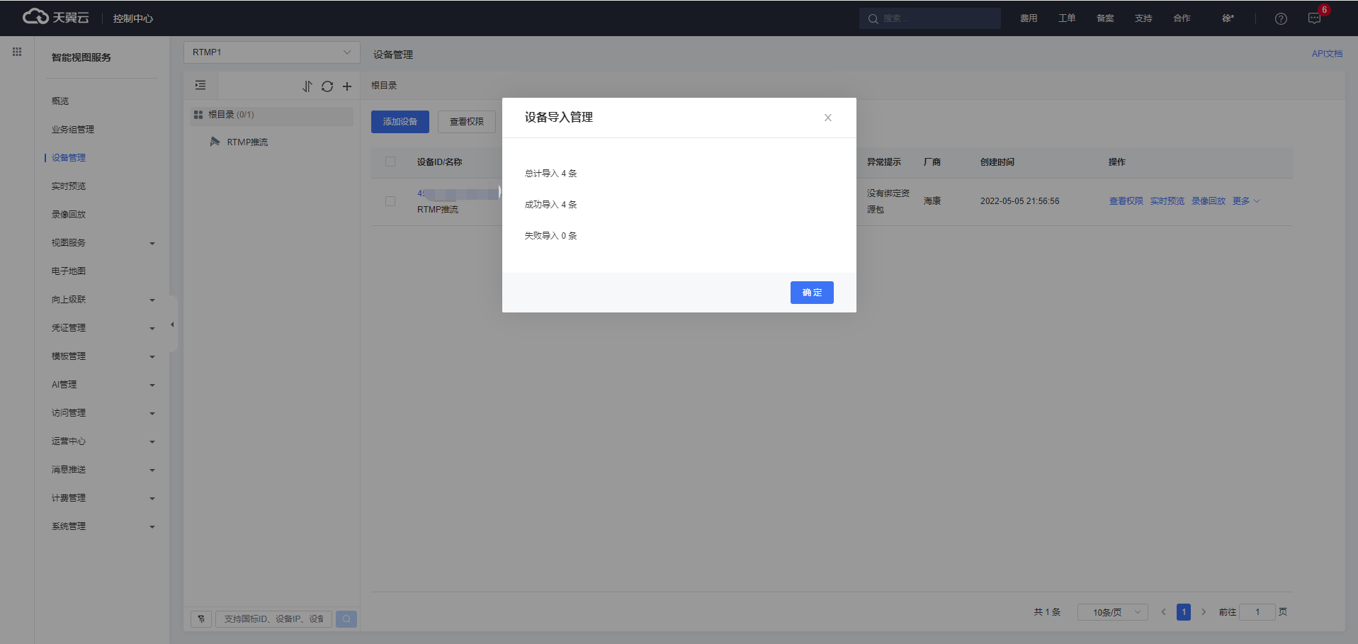Expand the 更多 actions dropdown
The height and width of the screenshot is (644, 1358).
(x=1245, y=201)
